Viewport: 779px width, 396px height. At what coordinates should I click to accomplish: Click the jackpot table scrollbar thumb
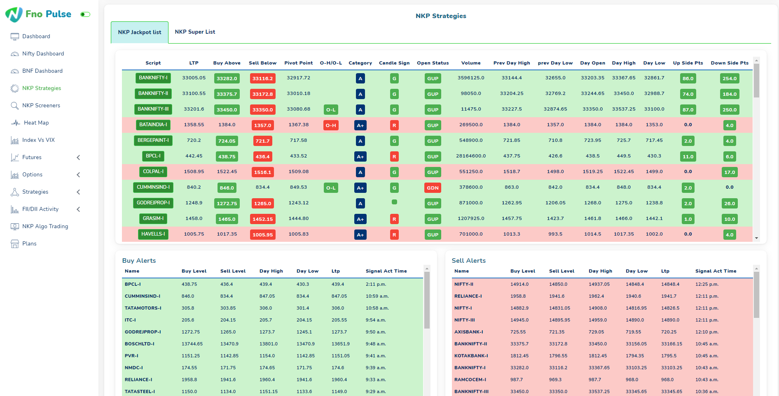click(x=756, y=81)
